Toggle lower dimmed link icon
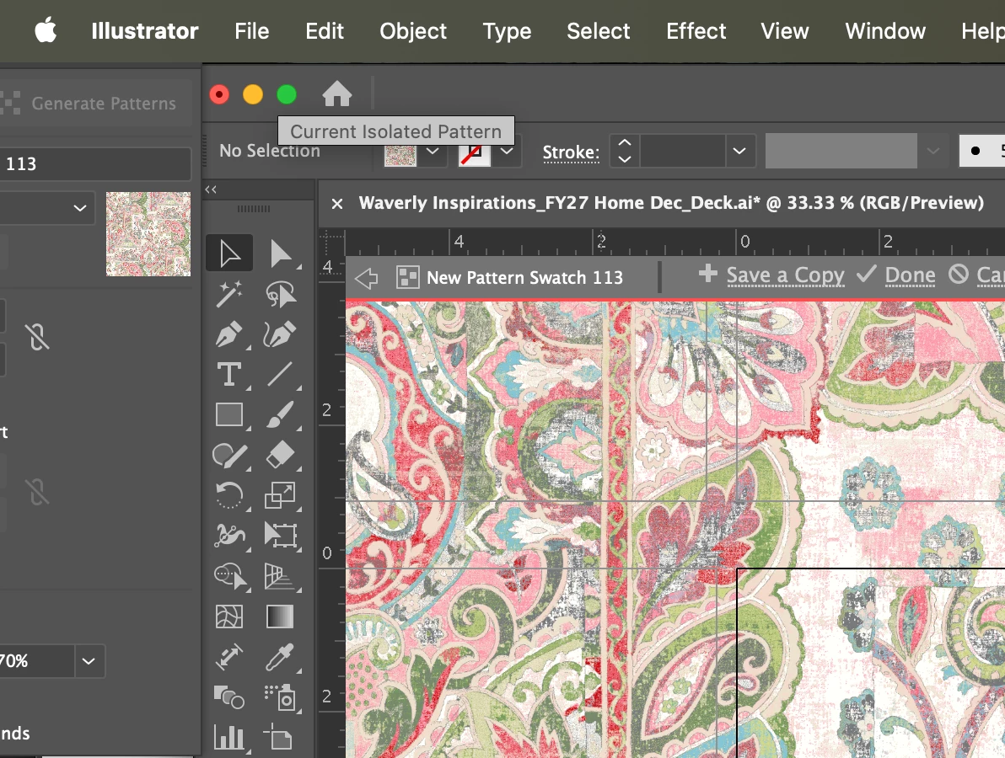This screenshot has width=1005, height=758. pyautogui.click(x=37, y=492)
